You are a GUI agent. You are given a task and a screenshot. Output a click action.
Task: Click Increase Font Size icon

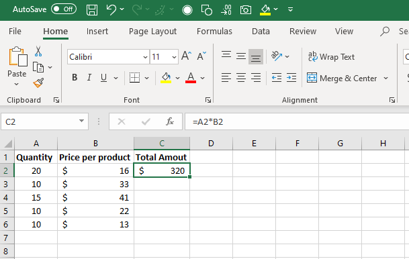[187, 56]
